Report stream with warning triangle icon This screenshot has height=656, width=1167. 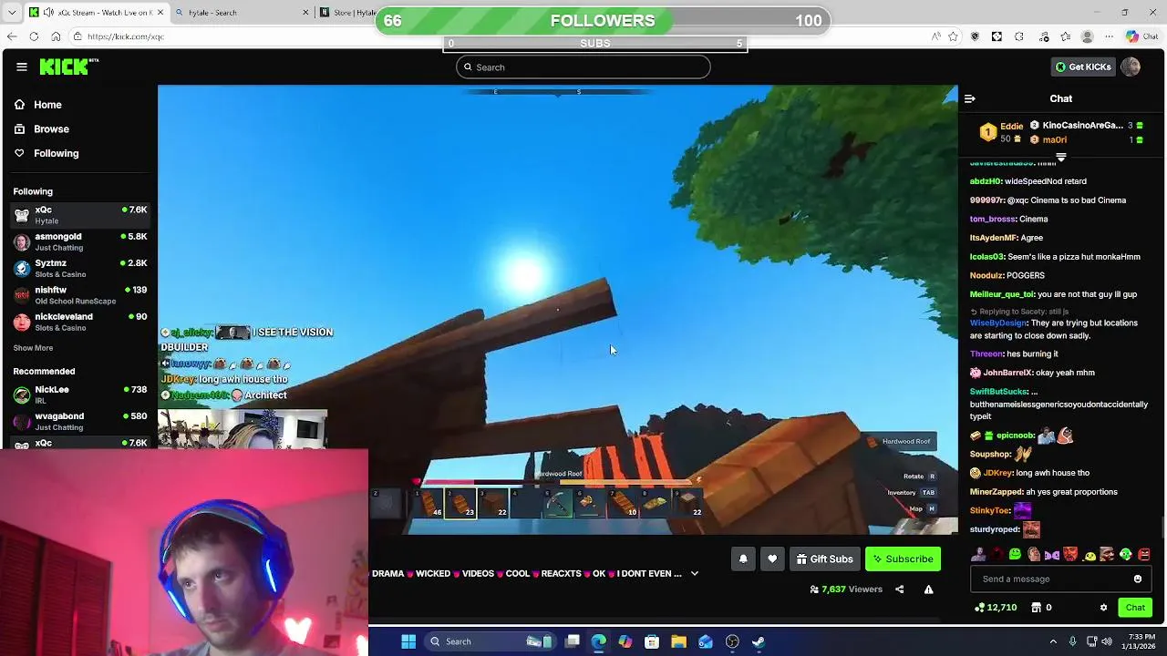pyautogui.click(x=928, y=589)
